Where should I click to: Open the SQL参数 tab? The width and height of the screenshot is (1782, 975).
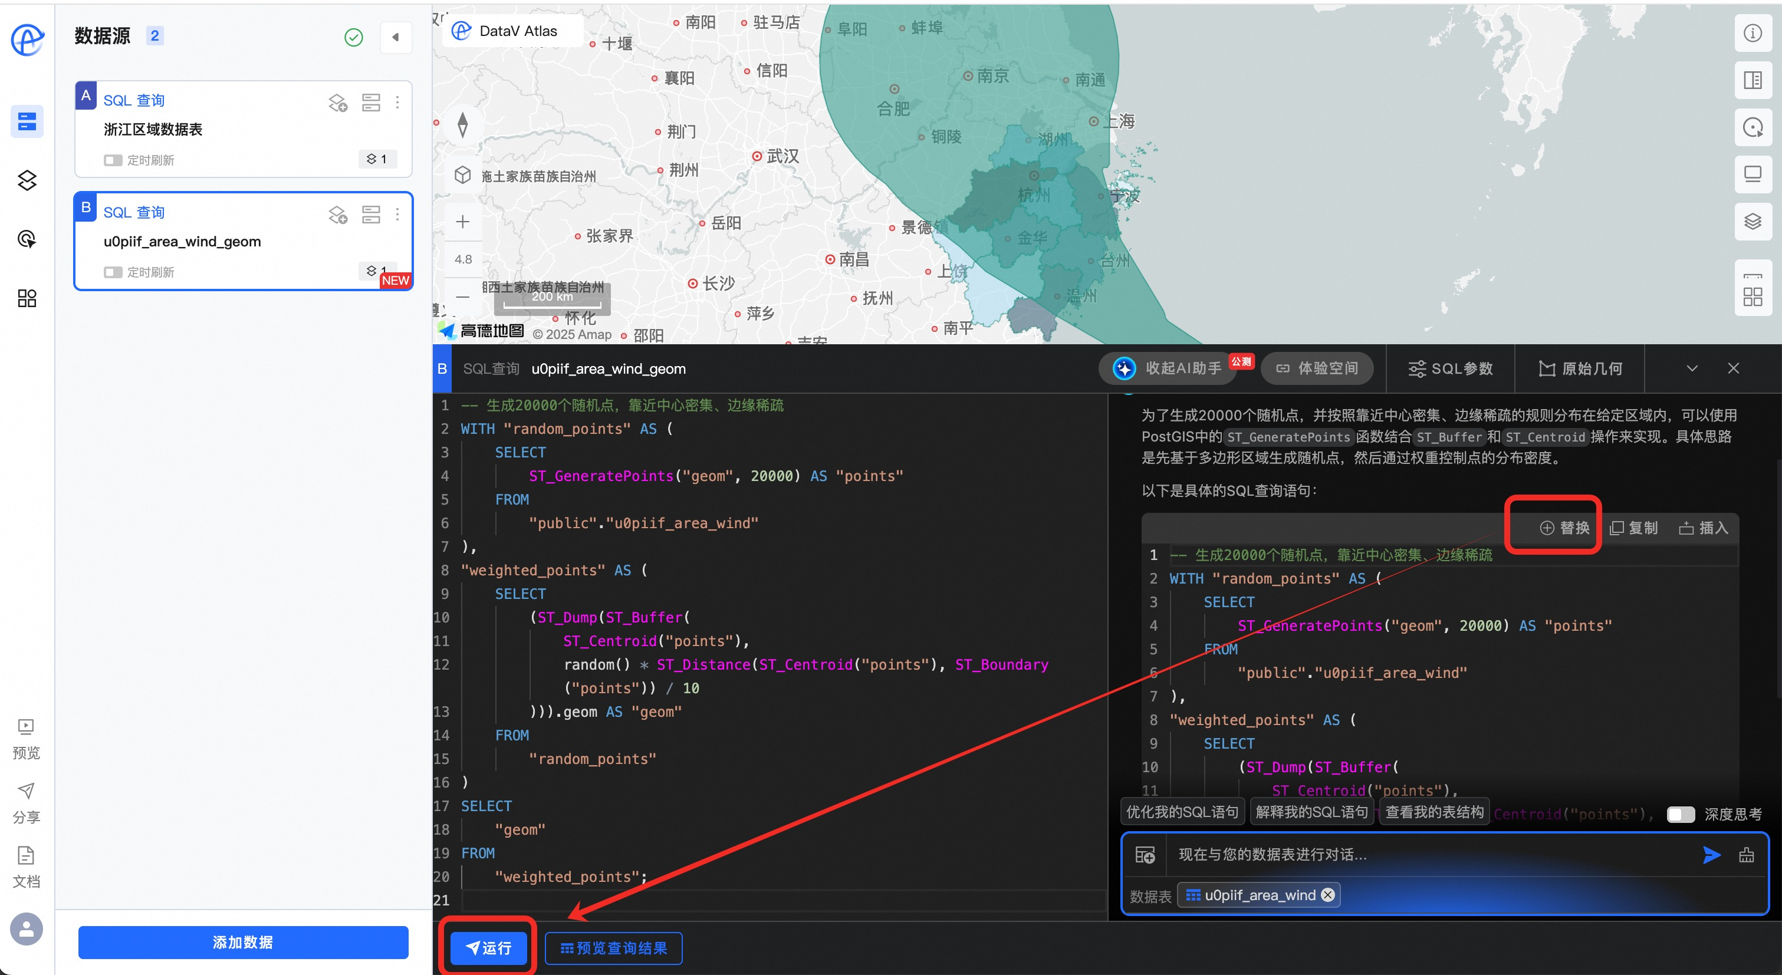pyautogui.click(x=1451, y=368)
